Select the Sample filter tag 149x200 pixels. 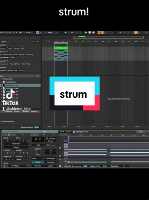(x=16, y=48)
